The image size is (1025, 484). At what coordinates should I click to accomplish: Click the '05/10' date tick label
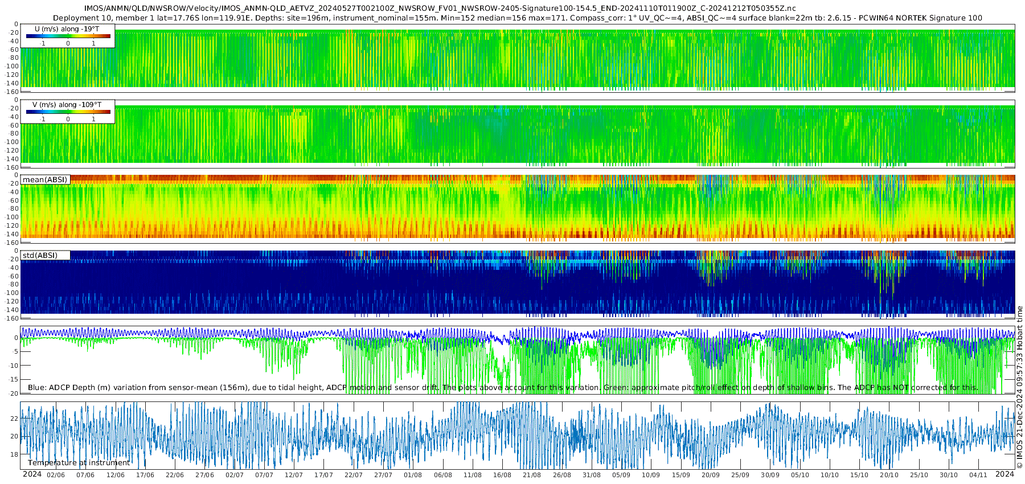800,475
